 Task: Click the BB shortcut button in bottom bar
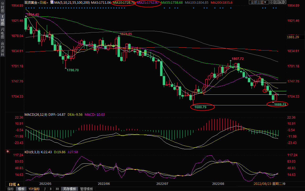[x=57, y=189]
